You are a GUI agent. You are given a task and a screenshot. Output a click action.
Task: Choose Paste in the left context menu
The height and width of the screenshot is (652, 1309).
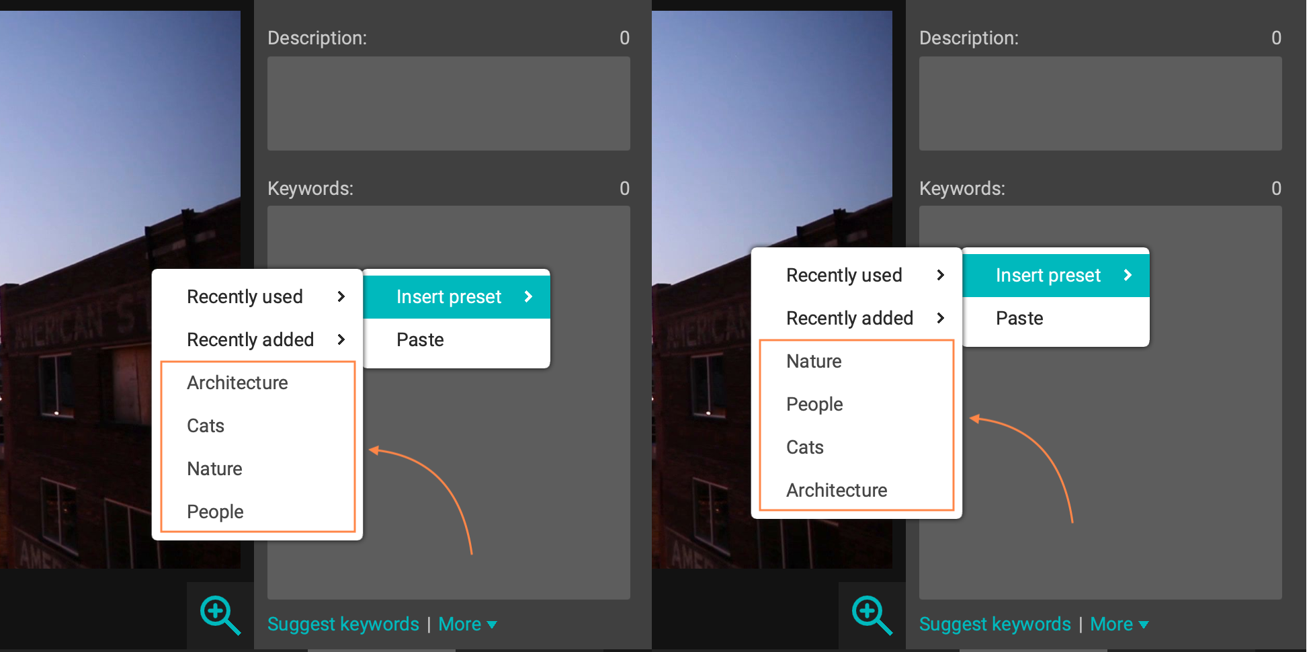(x=421, y=339)
